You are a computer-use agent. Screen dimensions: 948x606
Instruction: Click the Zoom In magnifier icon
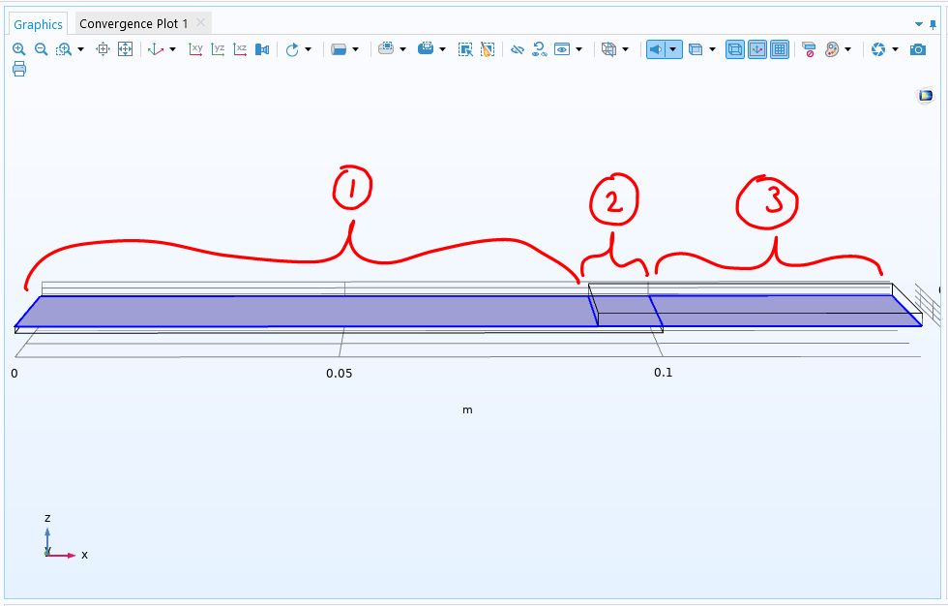19,49
